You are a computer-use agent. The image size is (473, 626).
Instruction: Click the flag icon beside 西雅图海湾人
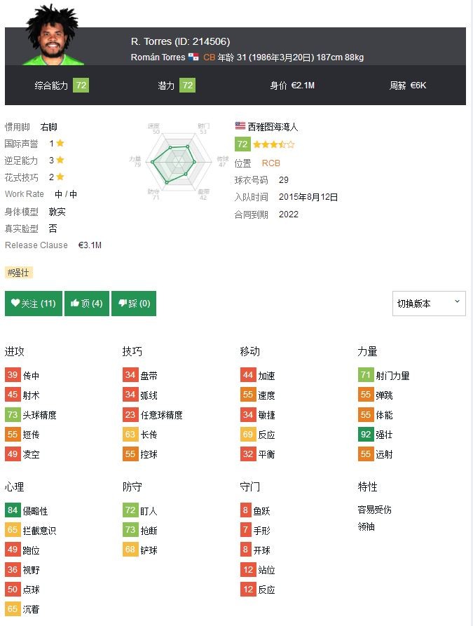click(x=240, y=127)
